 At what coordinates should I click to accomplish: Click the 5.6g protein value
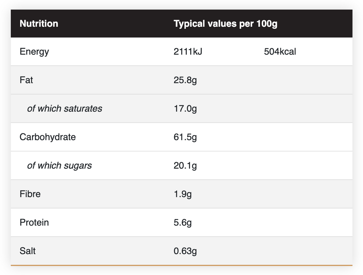coord(183,222)
